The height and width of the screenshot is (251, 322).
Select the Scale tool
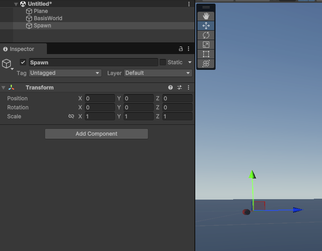coord(206,45)
